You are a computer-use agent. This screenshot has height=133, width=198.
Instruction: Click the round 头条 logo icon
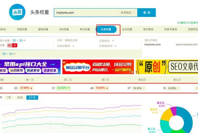(17, 12)
